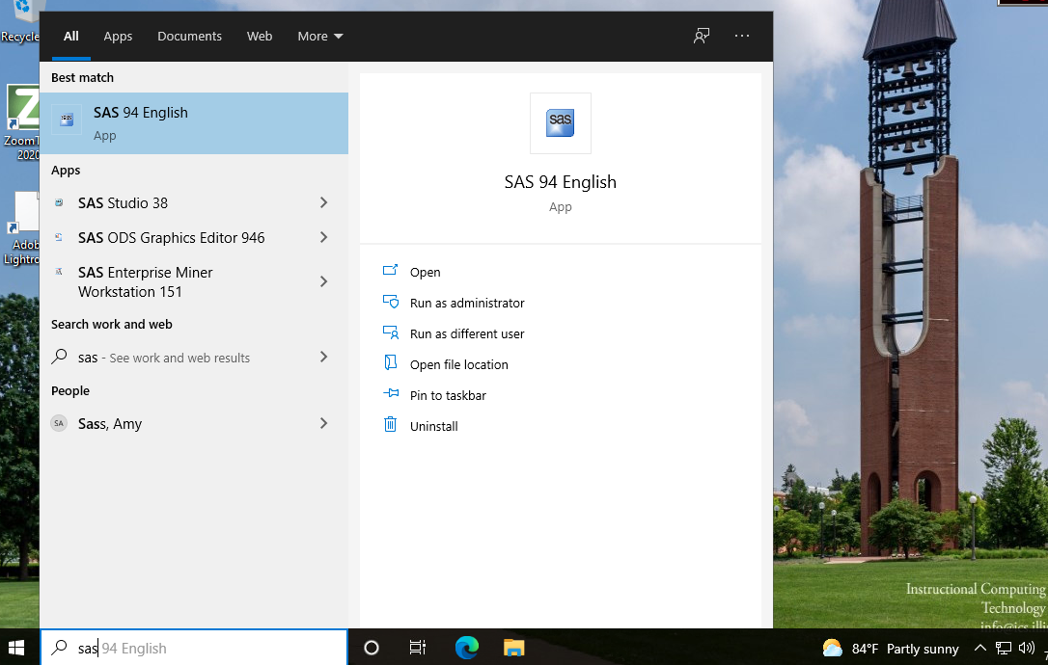Image resolution: width=1048 pixels, height=665 pixels.
Task: Click the Open action icon
Action: click(390, 271)
